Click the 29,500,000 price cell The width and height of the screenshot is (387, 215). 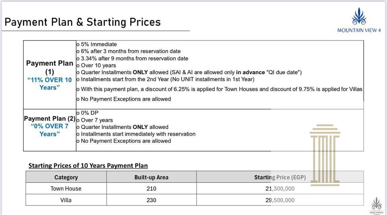pos(280,200)
